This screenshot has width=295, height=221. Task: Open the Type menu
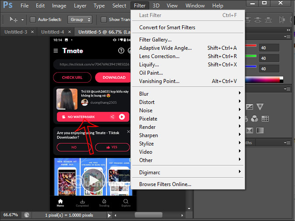click(99, 6)
